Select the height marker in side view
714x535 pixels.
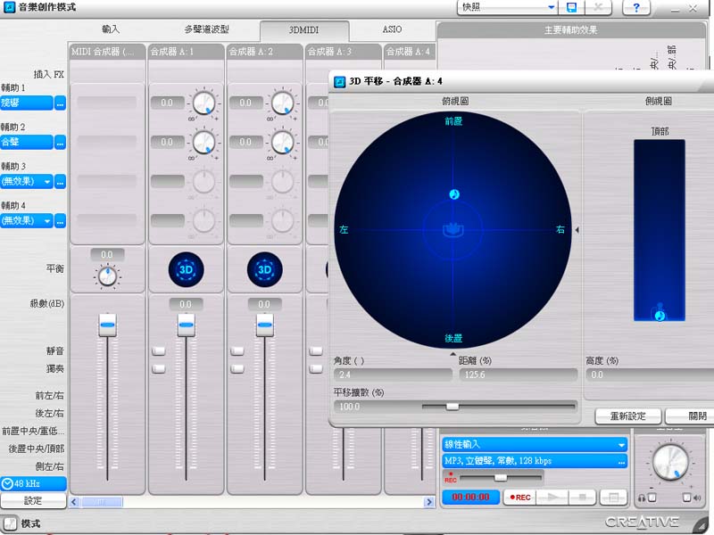660,315
